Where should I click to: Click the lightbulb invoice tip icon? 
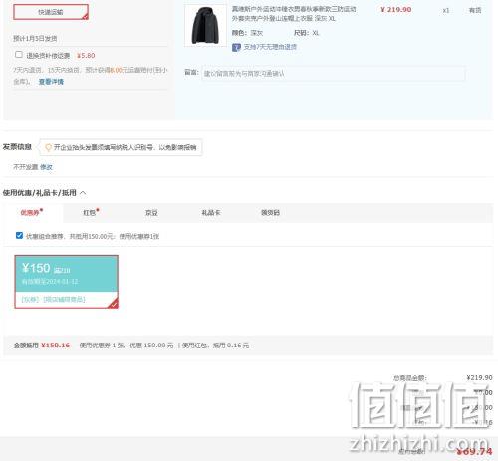coord(48,147)
